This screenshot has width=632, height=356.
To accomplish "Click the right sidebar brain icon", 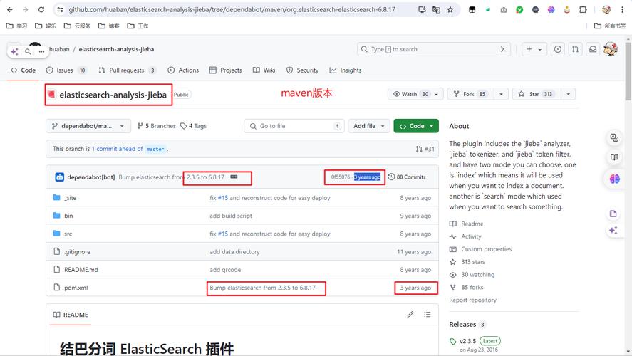I will [614, 179].
